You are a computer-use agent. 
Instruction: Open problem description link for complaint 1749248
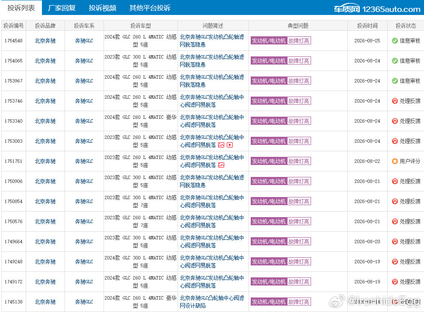[x=212, y=262]
